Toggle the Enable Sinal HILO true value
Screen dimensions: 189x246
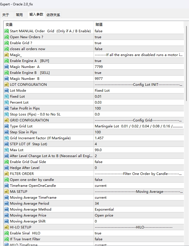pos(139,233)
